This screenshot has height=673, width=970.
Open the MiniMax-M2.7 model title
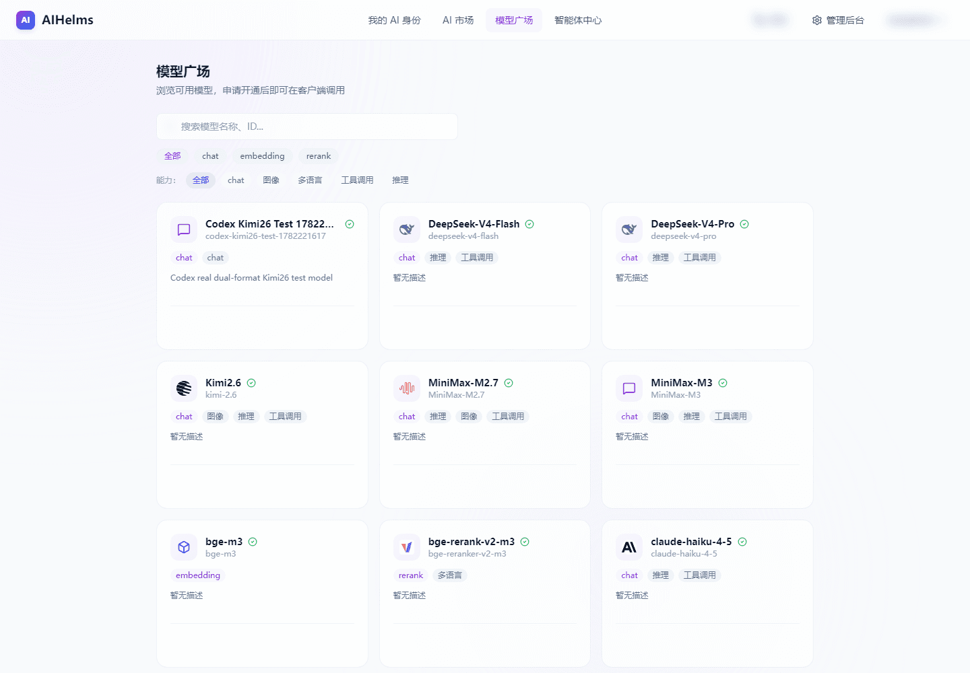pos(463,383)
